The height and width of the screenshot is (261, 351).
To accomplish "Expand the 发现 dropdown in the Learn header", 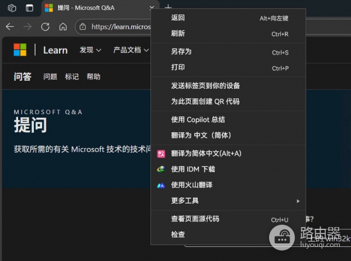I will click(90, 50).
